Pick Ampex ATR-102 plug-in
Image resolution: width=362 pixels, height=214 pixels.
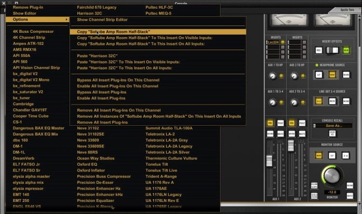[x=28, y=43]
